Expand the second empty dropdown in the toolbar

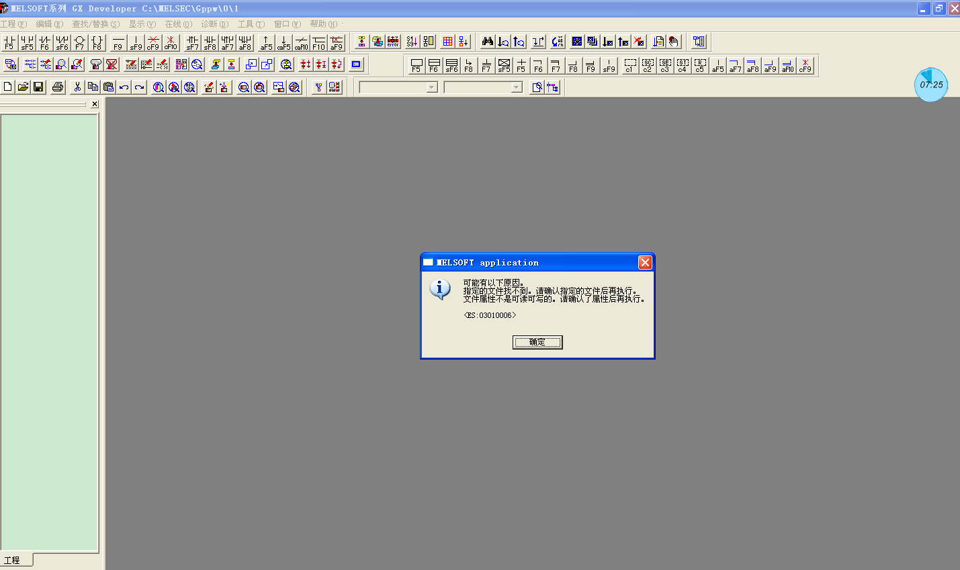(x=516, y=87)
